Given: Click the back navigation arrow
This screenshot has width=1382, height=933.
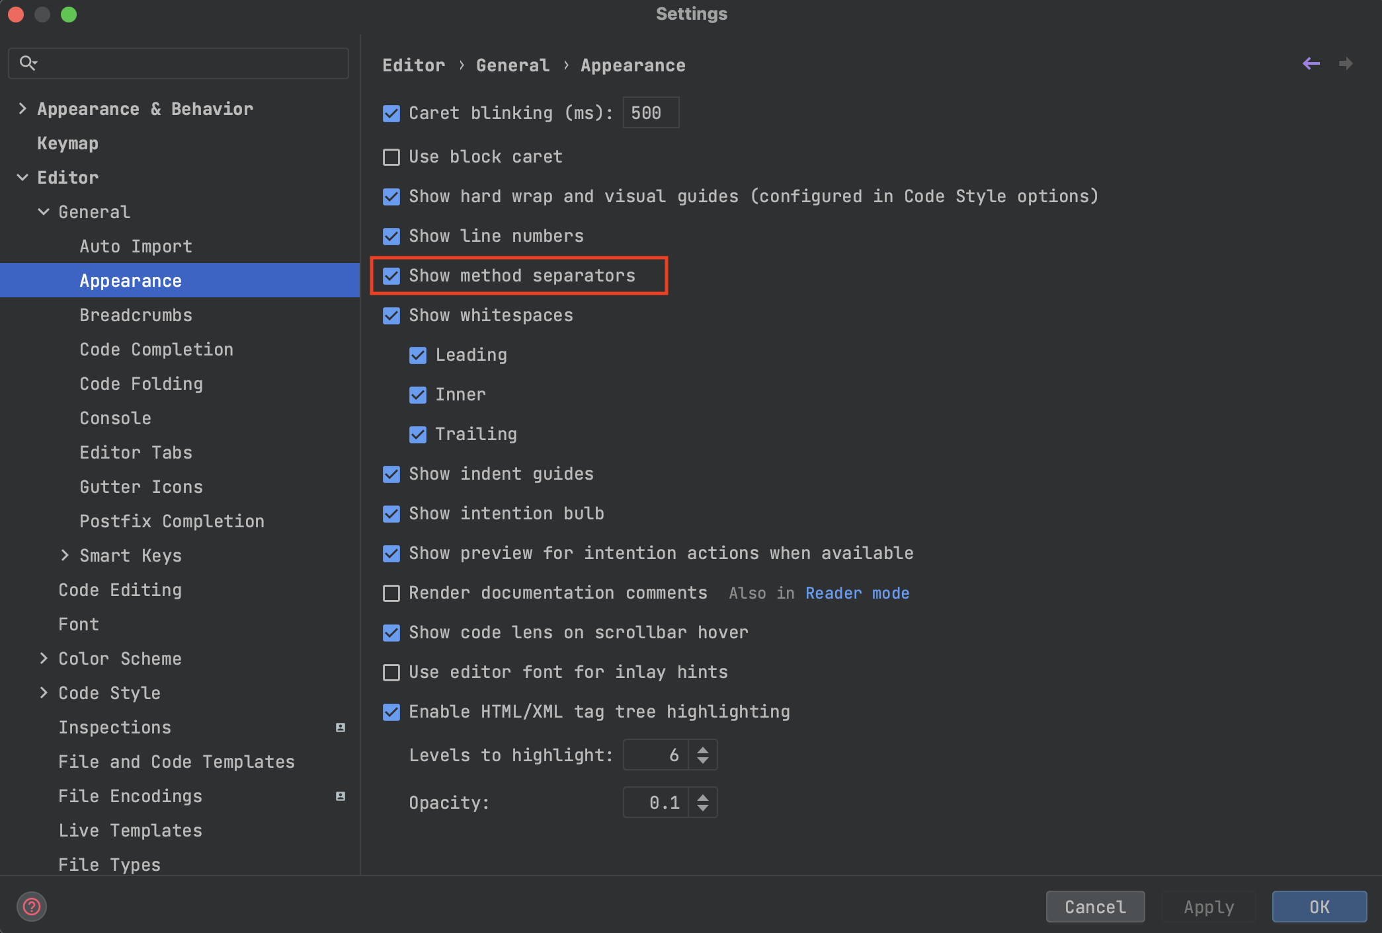Looking at the screenshot, I should point(1311,63).
